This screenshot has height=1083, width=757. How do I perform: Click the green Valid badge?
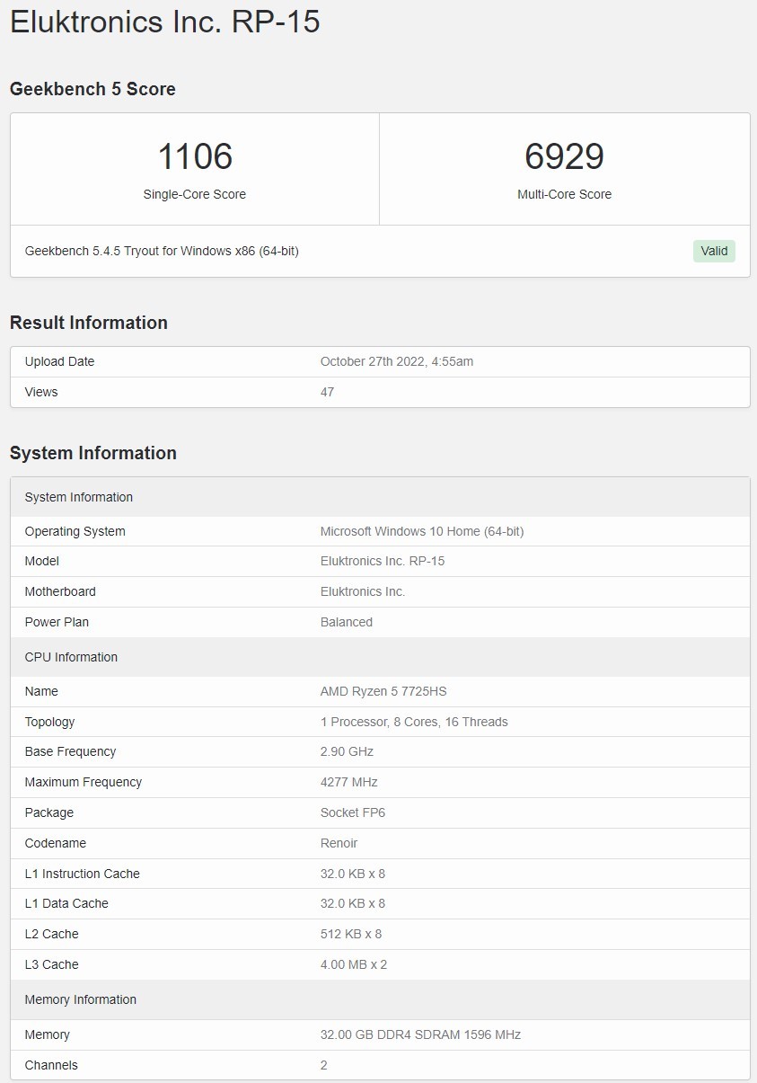click(x=714, y=251)
